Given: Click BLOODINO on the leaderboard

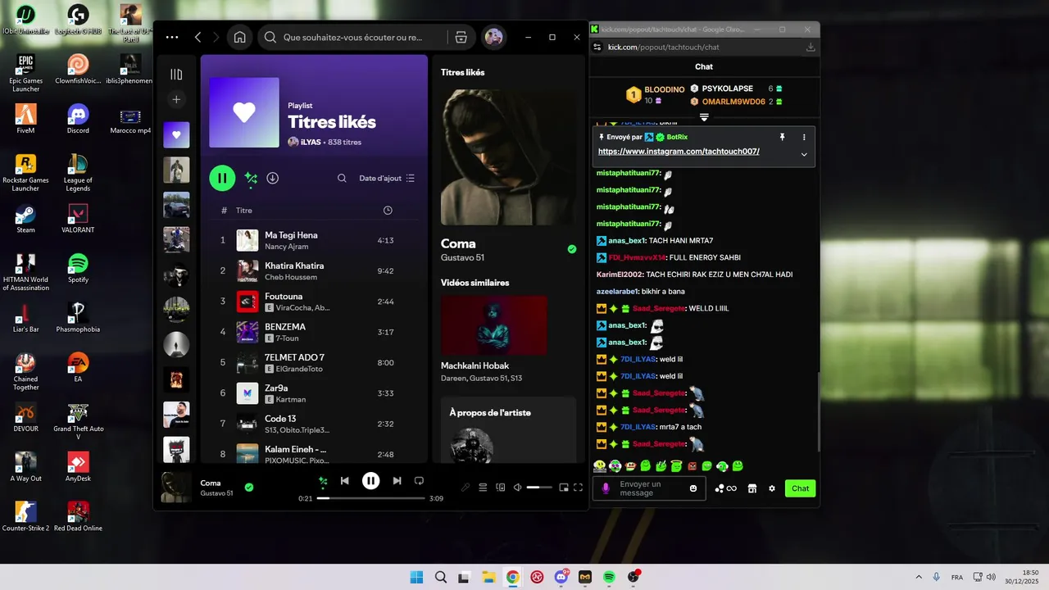Looking at the screenshot, I should click(665, 89).
